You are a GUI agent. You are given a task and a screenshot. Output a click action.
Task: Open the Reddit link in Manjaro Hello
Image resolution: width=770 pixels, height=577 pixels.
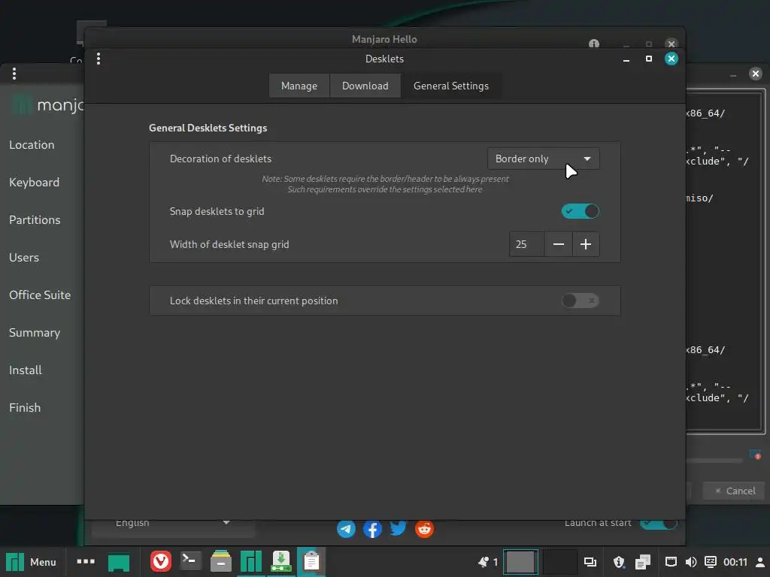(424, 529)
